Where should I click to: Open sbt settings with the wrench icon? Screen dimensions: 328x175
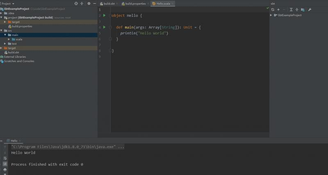pos(310,9)
